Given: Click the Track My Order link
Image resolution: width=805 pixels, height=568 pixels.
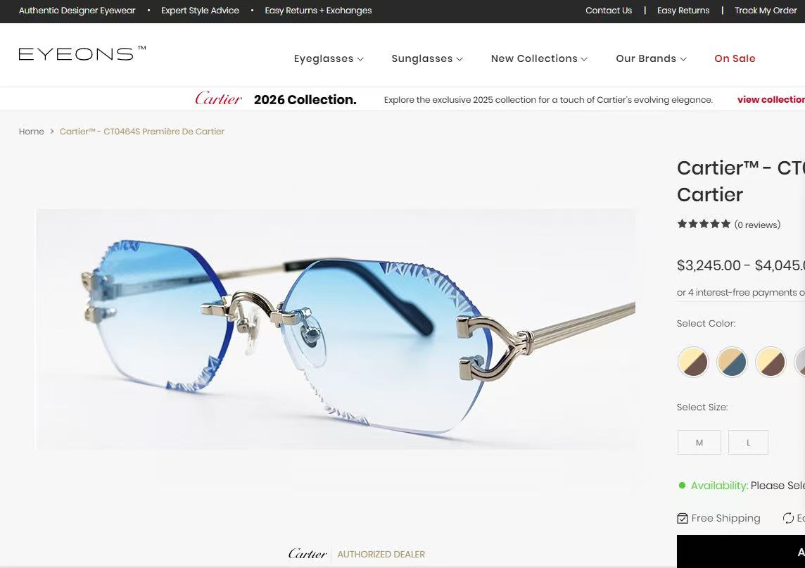Looking at the screenshot, I should coord(766,11).
